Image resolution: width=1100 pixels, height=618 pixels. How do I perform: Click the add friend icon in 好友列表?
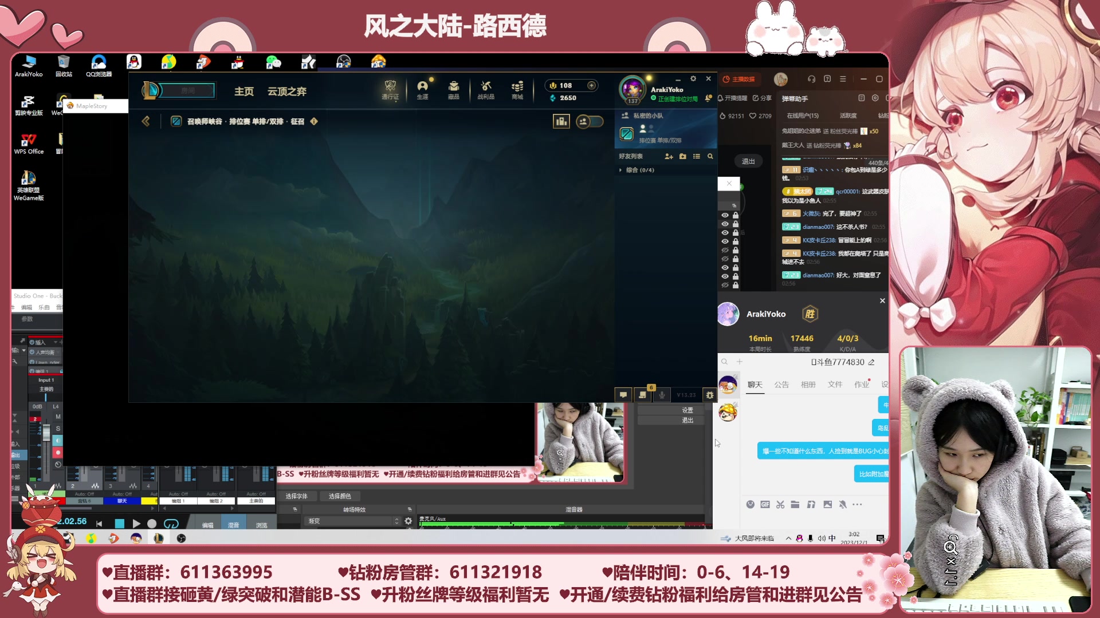tap(669, 156)
